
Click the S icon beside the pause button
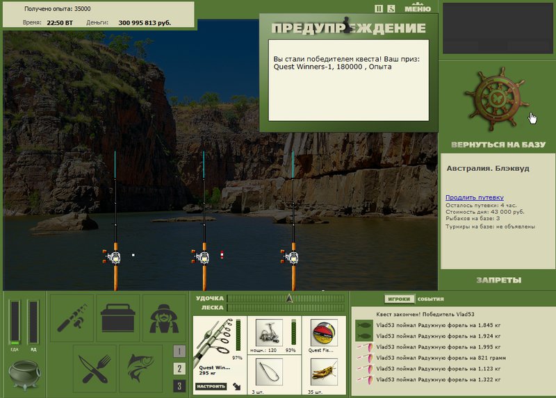coord(391,8)
